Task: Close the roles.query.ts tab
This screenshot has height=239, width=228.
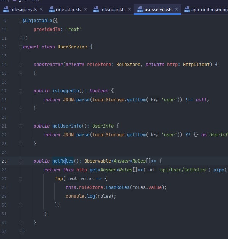Action: [x=41, y=10]
